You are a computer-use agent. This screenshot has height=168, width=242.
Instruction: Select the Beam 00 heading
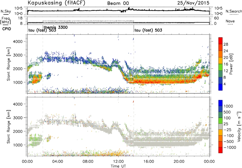(x=118, y=3)
